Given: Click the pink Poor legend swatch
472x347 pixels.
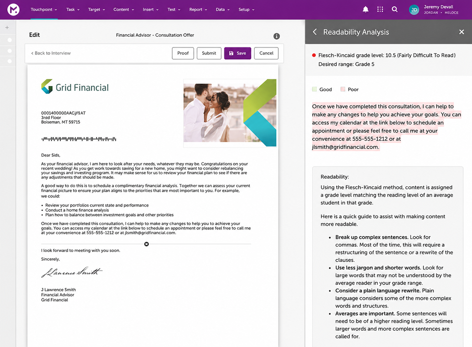Looking at the screenshot, I should point(343,89).
